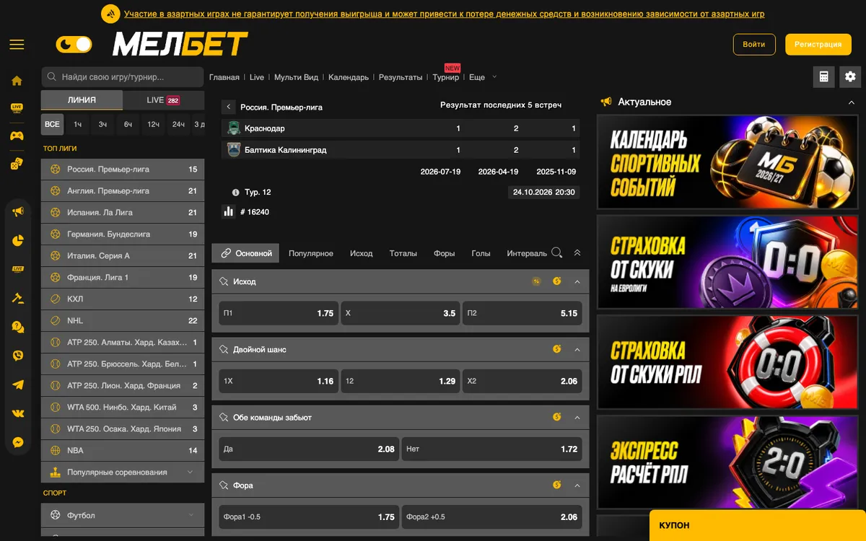
Task: Toggle the percent icon in Исход header
Action: [536, 281]
